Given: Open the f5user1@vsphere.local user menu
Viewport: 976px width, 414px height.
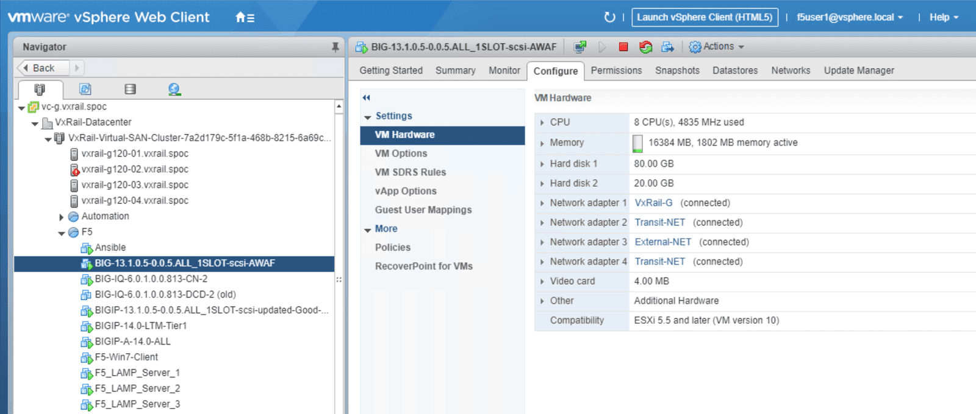Looking at the screenshot, I should coord(849,17).
